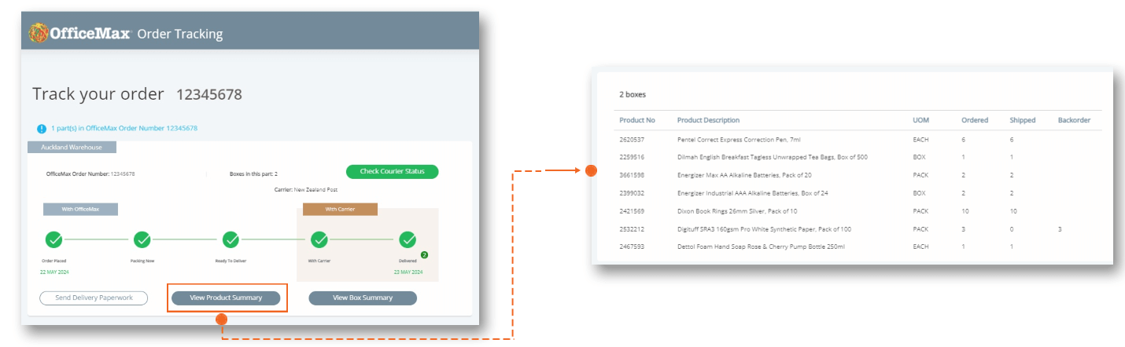Click the Backorder column header
The height and width of the screenshot is (347, 1125).
1074,120
